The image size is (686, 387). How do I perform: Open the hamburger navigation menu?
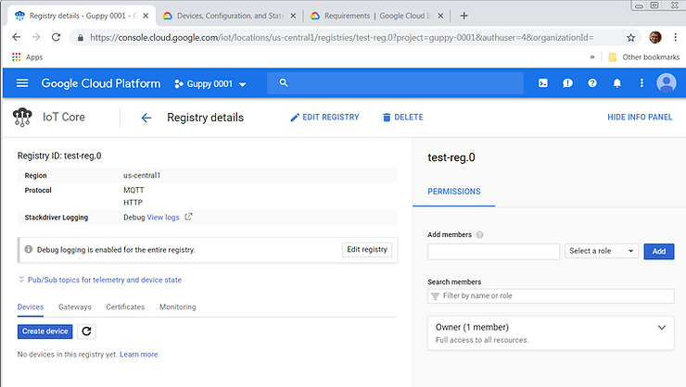22,83
